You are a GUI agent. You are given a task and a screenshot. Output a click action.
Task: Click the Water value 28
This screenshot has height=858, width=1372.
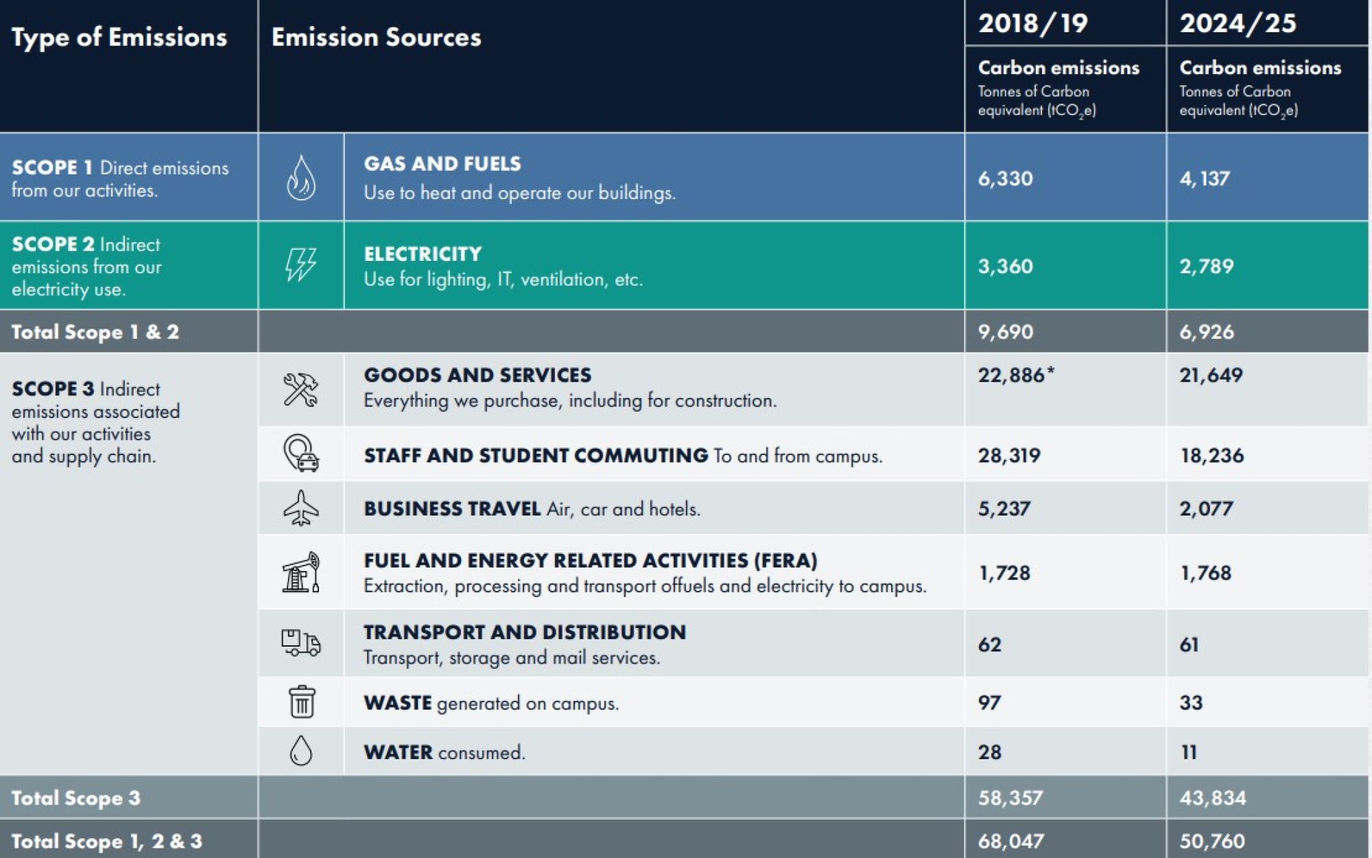pos(990,752)
